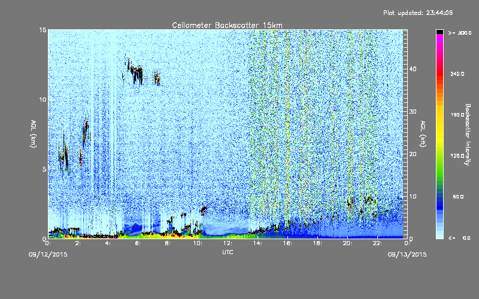
Task: Select the "UTC" time axis label
Action: tap(228, 252)
